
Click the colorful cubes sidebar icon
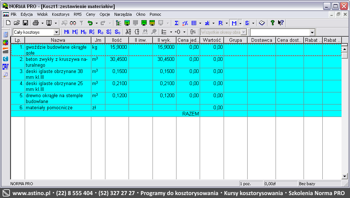[6, 43]
